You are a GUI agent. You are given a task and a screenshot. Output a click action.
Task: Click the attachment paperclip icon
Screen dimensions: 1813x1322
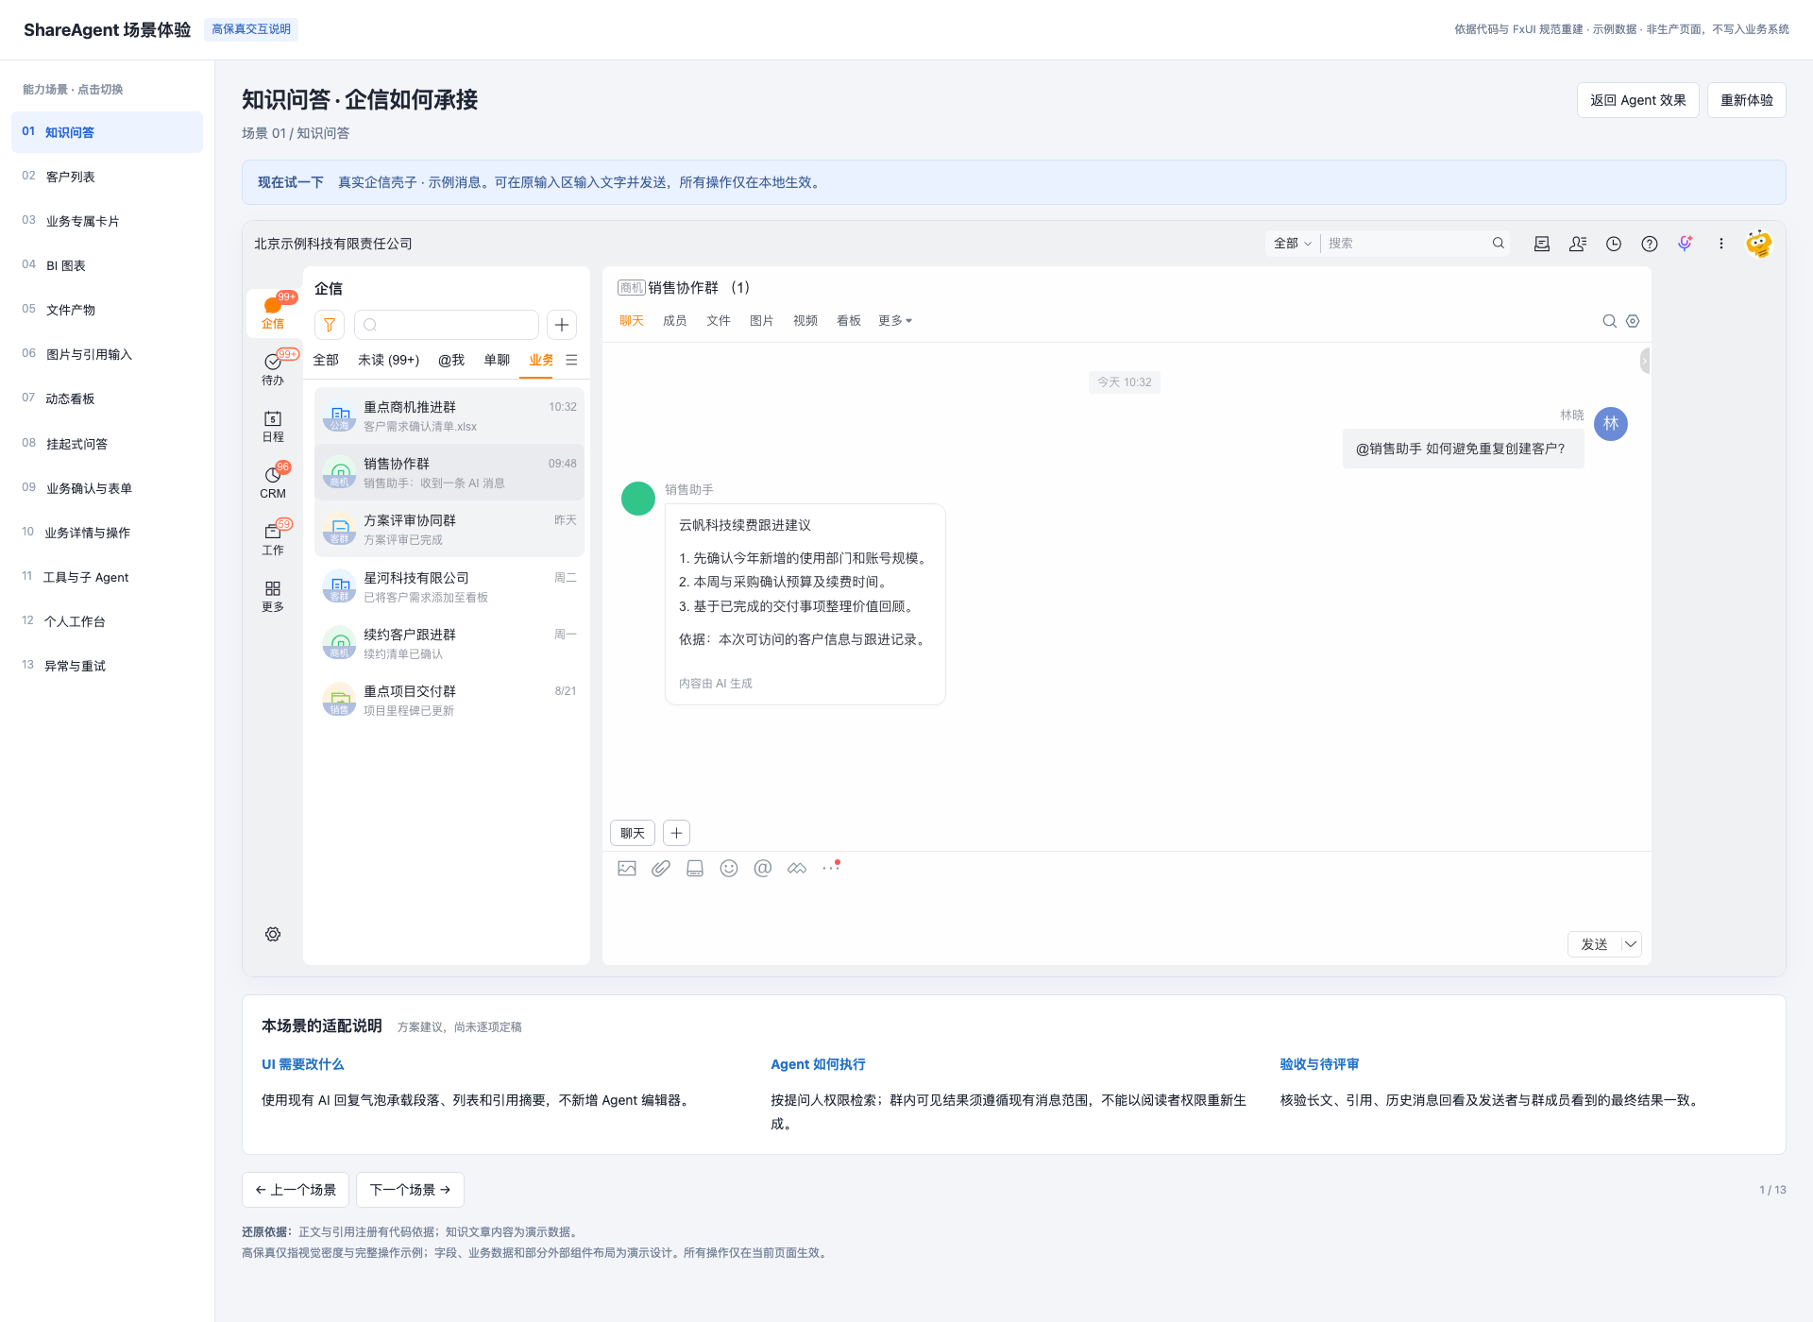(661, 868)
